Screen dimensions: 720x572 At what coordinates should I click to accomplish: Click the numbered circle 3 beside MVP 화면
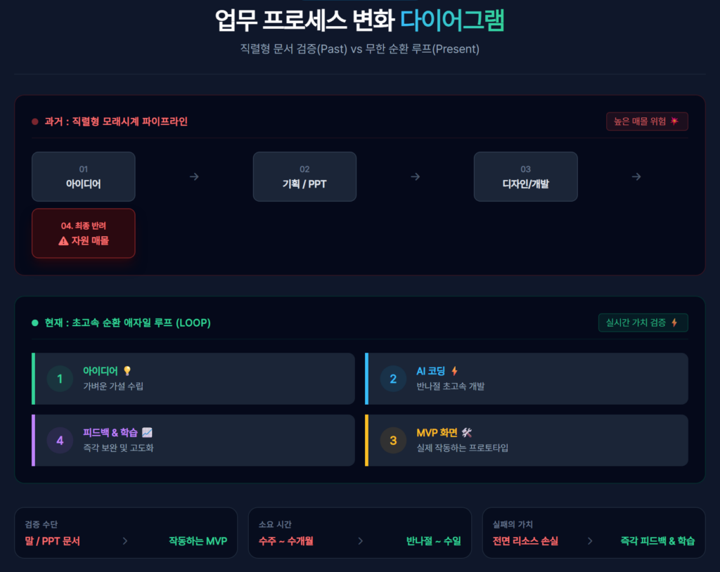point(393,441)
